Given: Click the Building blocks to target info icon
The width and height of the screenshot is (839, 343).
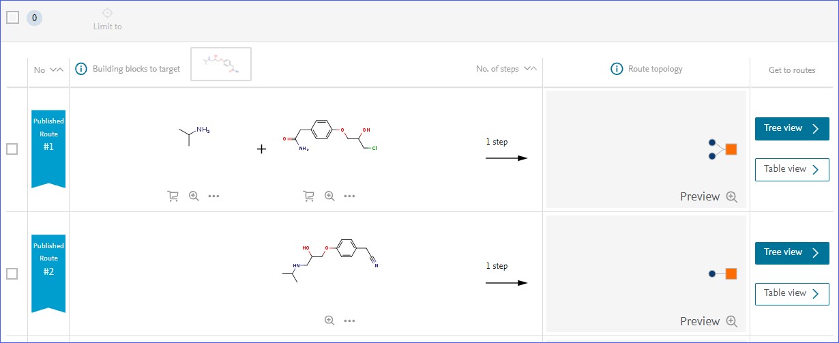Looking at the screenshot, I should click(x=81, y=69).
